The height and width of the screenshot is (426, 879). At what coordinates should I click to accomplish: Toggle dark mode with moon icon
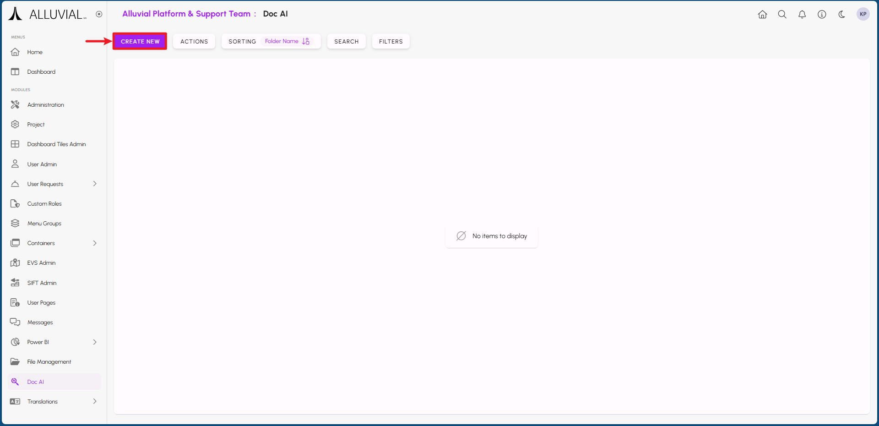point(841,14)
